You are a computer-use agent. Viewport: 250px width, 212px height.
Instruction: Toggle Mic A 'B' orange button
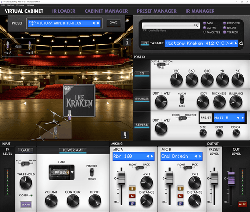(132, 189)
